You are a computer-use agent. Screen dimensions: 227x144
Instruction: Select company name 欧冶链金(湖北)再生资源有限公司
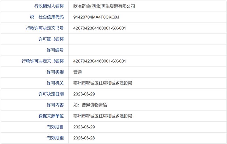click(x=104, y=6)
